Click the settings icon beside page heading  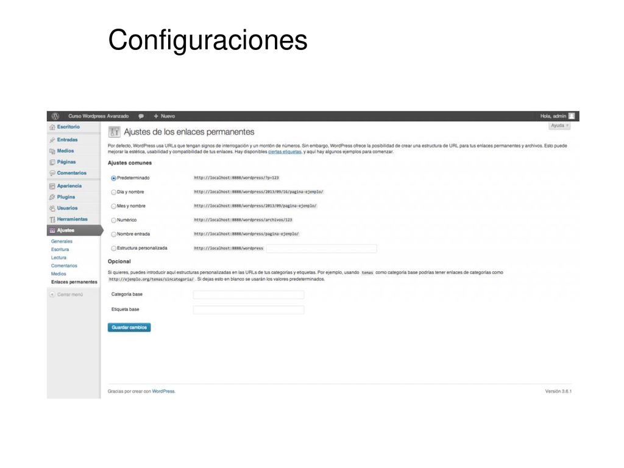click(x=114, y=132)
